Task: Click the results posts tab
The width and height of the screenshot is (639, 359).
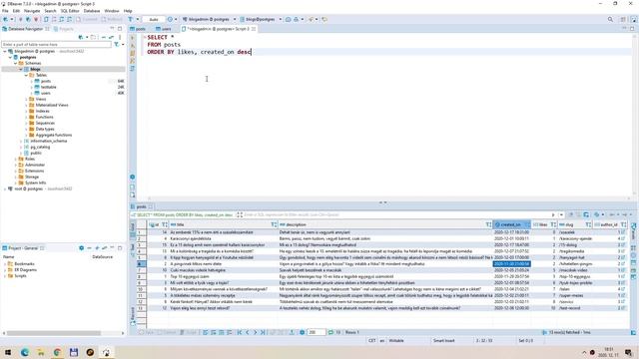Action: point(141,206)
